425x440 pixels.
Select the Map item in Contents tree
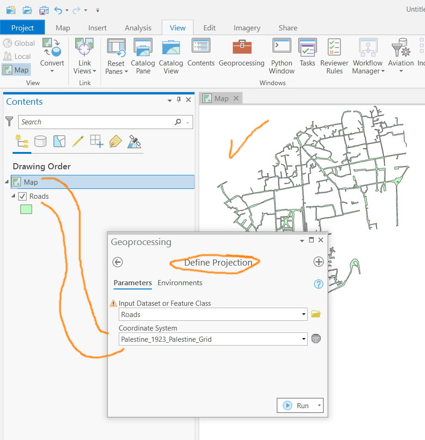point(103,182)
